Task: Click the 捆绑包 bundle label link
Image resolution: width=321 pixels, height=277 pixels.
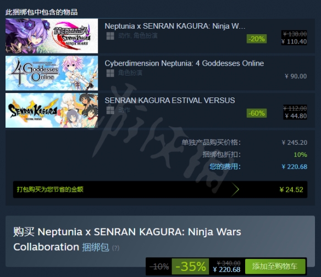Action: tap(96, 247)
